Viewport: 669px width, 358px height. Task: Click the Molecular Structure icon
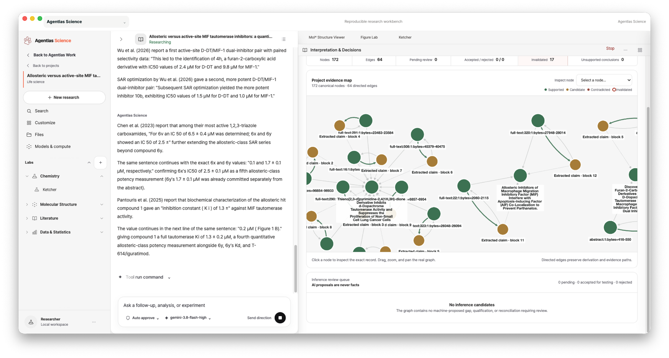(35, 205)
